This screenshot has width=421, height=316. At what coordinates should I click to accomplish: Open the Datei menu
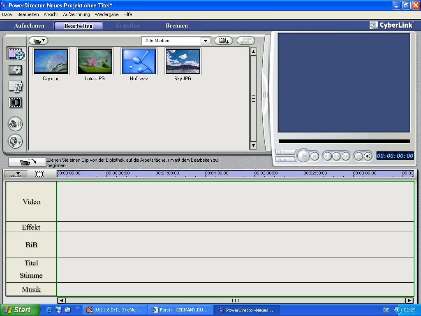click(7, 14)
